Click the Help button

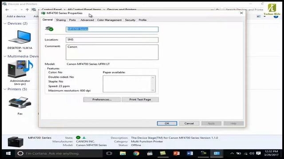click(x=233, y=123)
